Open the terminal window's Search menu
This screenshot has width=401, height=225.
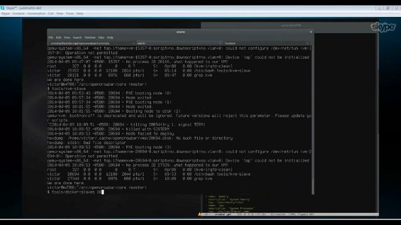point(77,37)
